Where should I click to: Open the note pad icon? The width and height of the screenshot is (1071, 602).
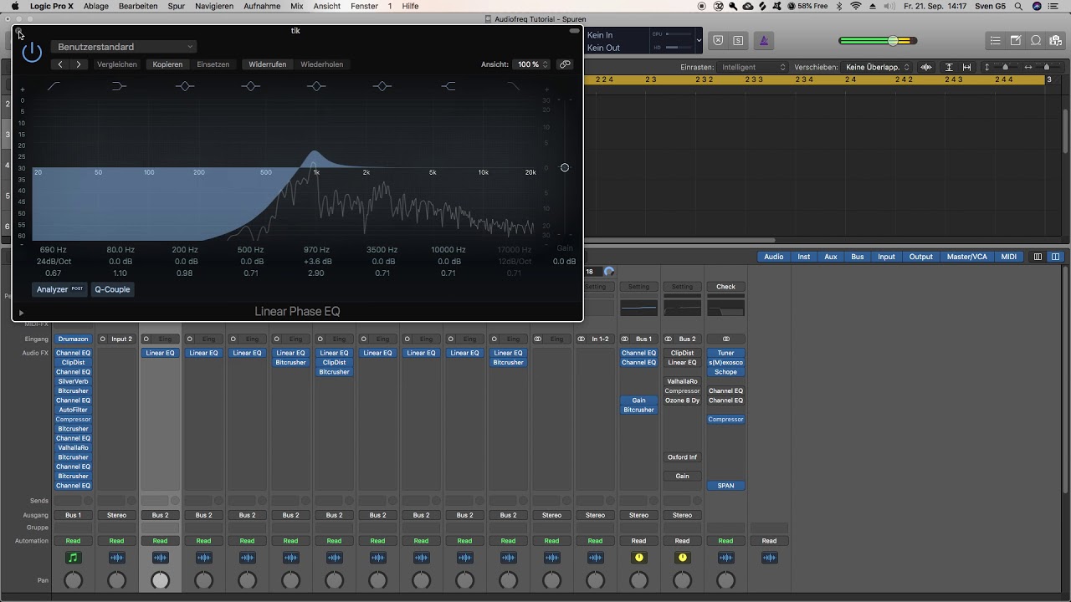click(x=1015, y=40)
